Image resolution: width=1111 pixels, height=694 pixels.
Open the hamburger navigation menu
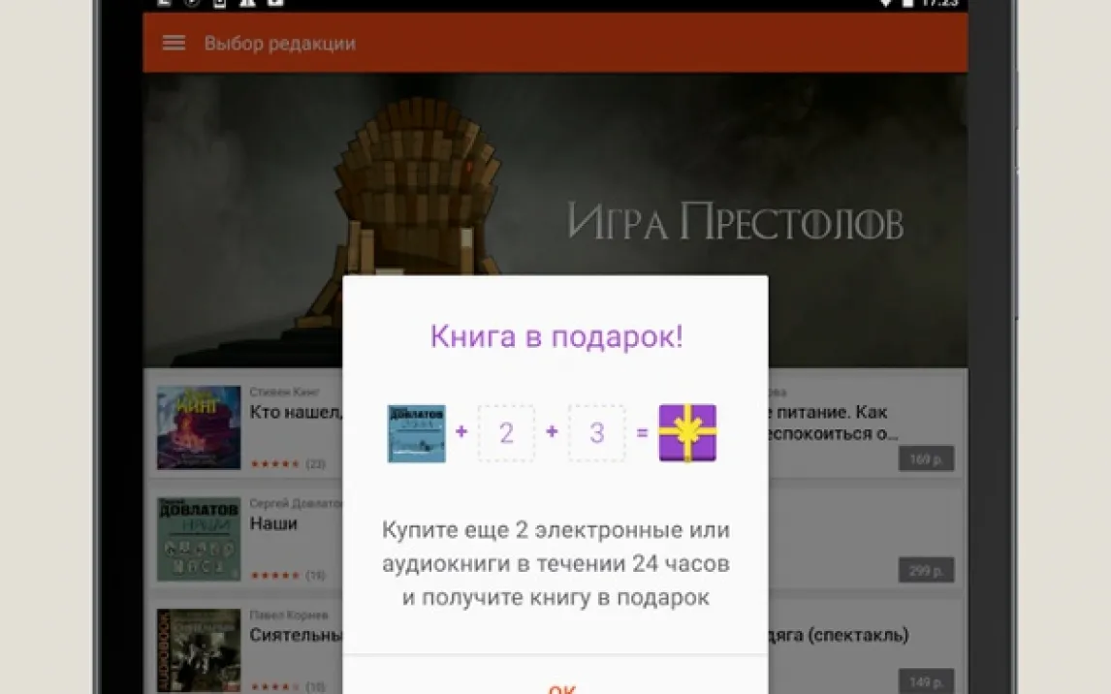174,44
